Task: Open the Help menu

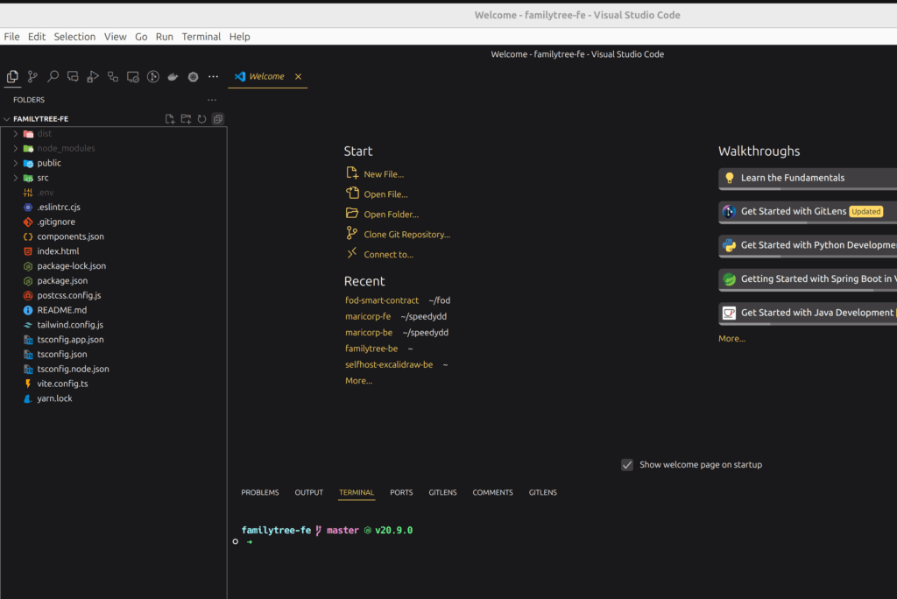Action: (x=240, y=37)
